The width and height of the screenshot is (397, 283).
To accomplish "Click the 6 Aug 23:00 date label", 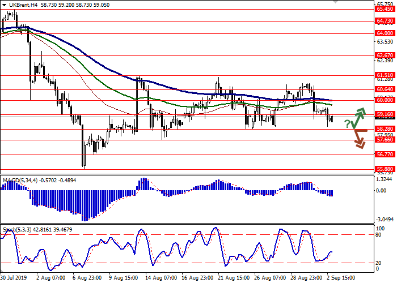I will 87,278.
